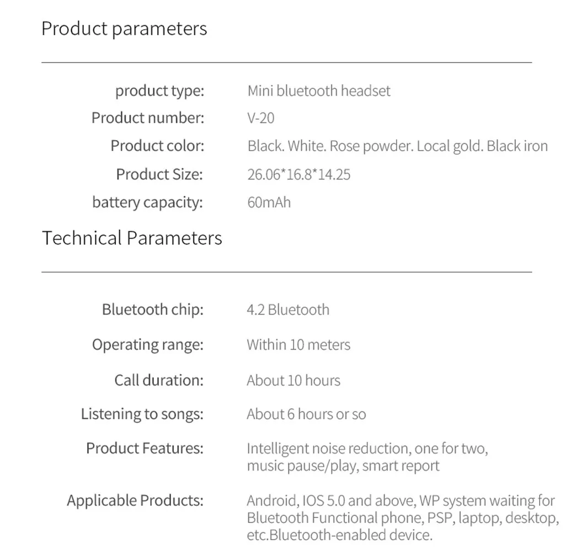The height and width of the screenshot is (555, 565).
Task: Select the '4.2 Bluetooth' value
Action: pos(288,310)
